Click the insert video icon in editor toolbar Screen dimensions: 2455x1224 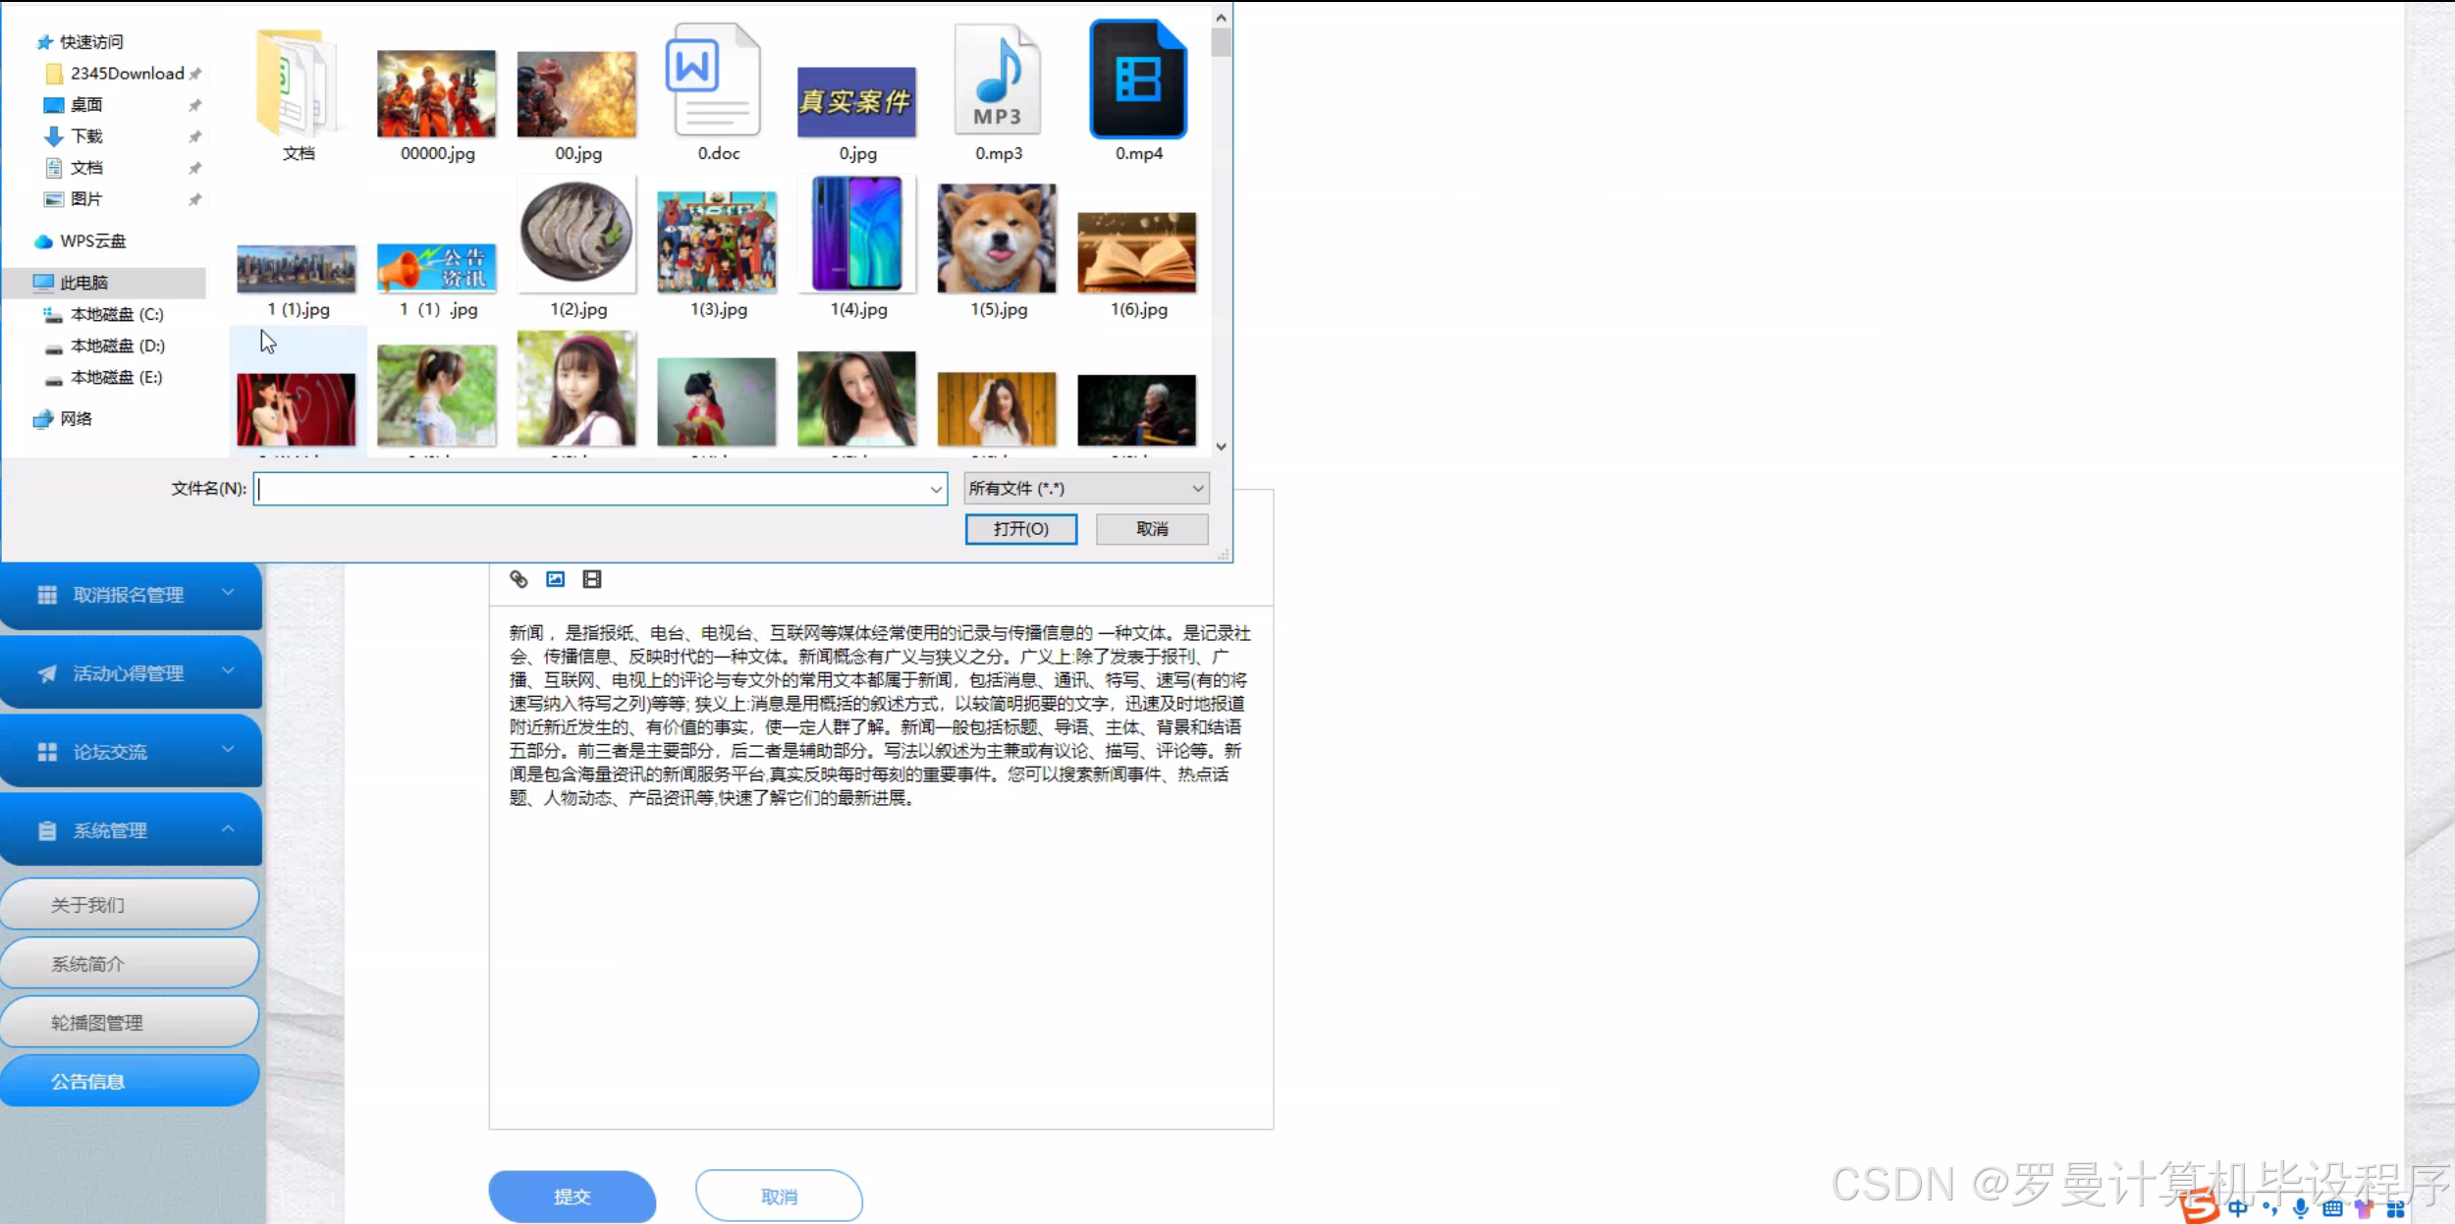[591, 579]
